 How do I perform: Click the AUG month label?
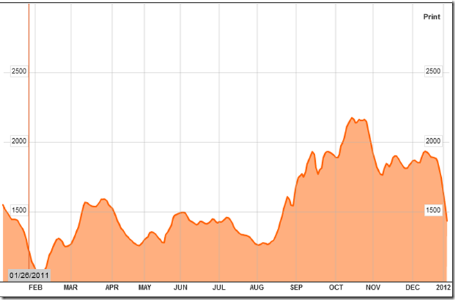click(x=257, y=288)
